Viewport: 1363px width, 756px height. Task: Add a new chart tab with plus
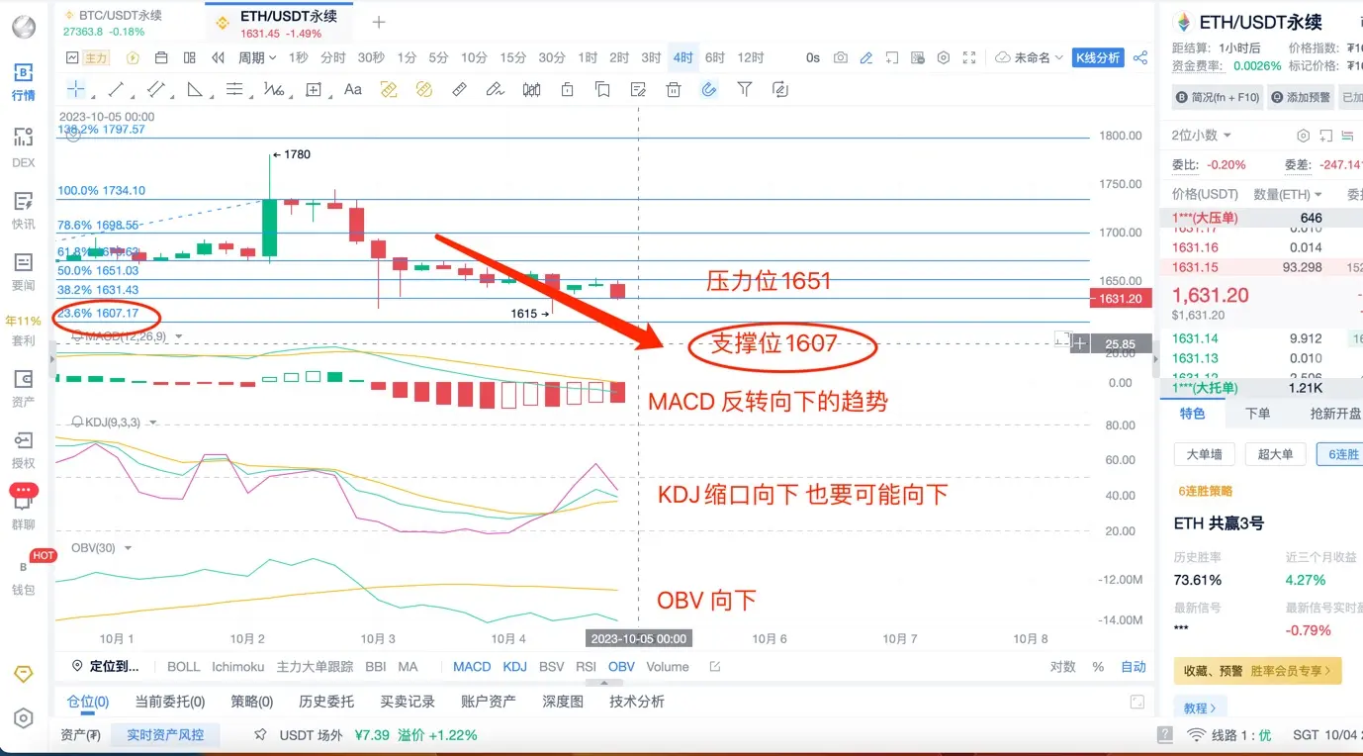pyautogui.click(x=379, y=22)
